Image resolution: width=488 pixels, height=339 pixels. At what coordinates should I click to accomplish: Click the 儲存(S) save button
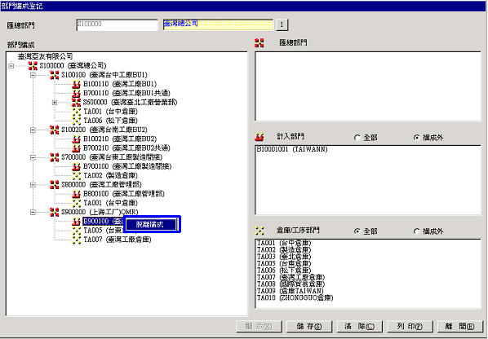(x=309, y=326)
